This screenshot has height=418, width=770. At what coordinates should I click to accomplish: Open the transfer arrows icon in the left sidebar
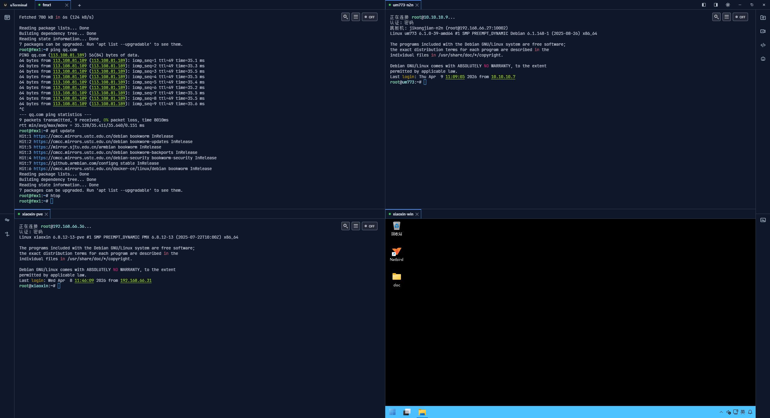tap(7, 234)
